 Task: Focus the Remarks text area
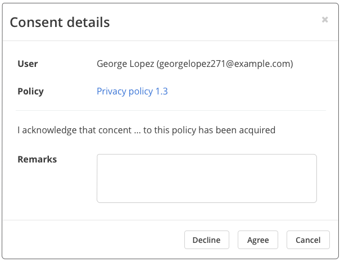207,178
